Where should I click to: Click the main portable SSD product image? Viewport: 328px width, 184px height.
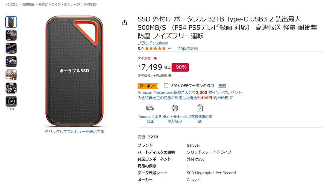[74, 71]
